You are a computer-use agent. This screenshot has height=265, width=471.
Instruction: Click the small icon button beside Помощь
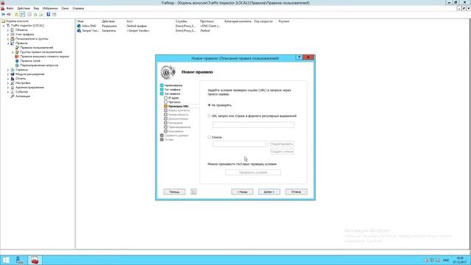click(194, 191)
